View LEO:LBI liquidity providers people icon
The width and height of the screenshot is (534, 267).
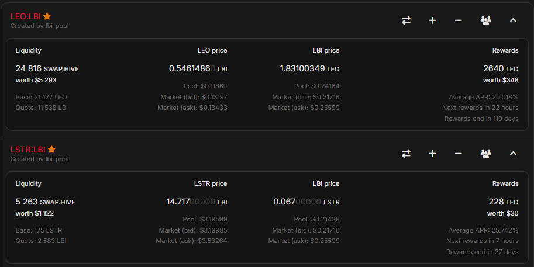pyautogui.click(x=485, y=20)
